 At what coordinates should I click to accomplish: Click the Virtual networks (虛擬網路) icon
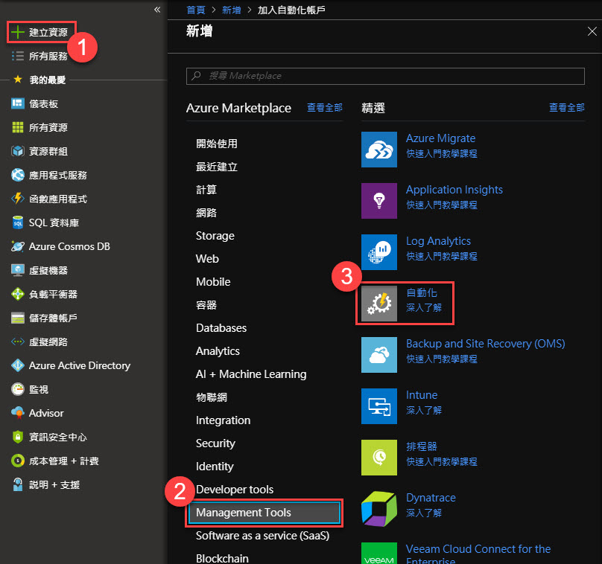click(18, 342)
